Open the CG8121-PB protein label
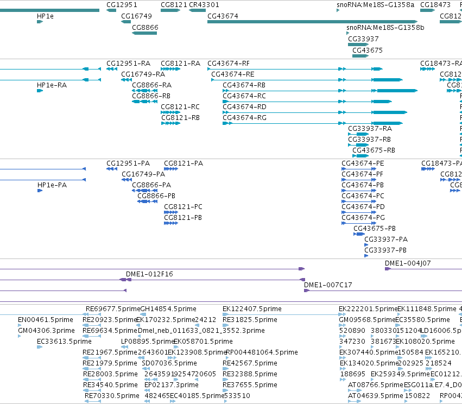The height and width of the screenshot is (404, 462). click(182, 218)
